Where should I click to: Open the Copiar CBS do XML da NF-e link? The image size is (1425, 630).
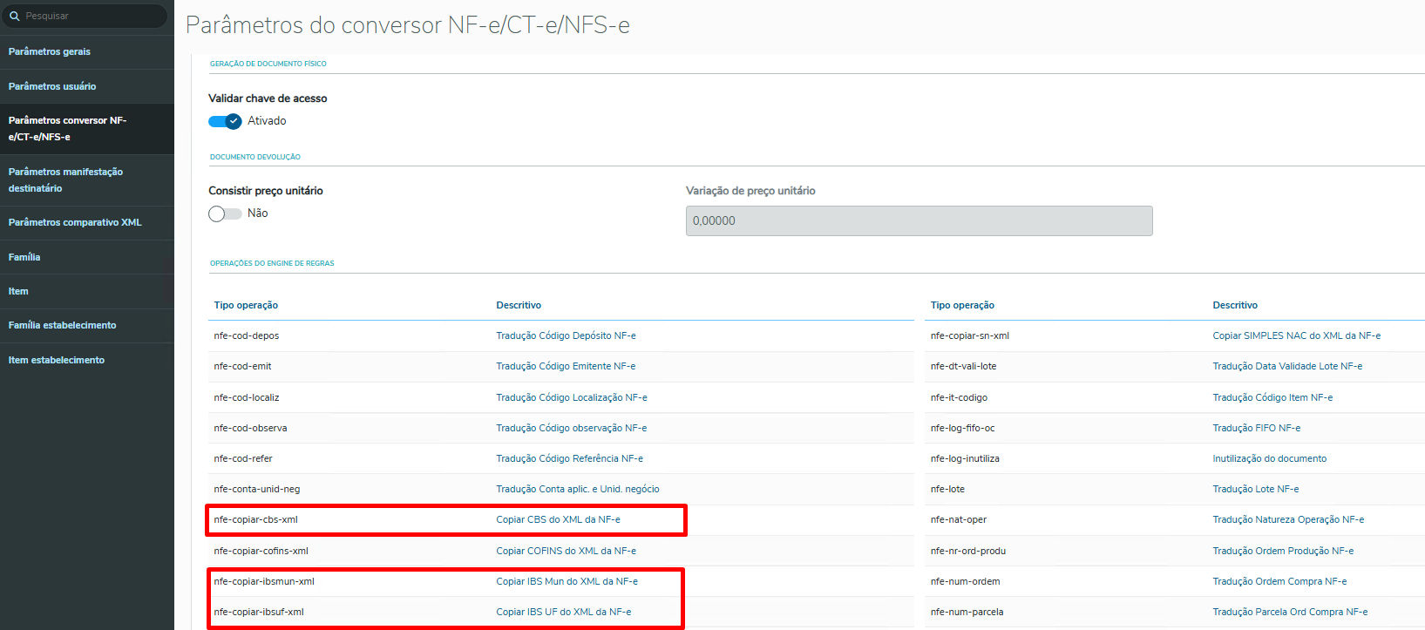click(x=558, y=520)
